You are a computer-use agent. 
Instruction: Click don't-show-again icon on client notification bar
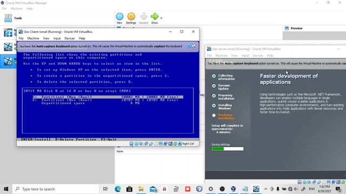click(x=194, y=46)
